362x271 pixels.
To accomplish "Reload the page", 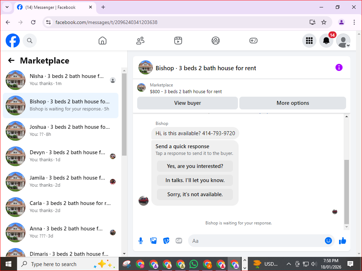I will (33, 22).
